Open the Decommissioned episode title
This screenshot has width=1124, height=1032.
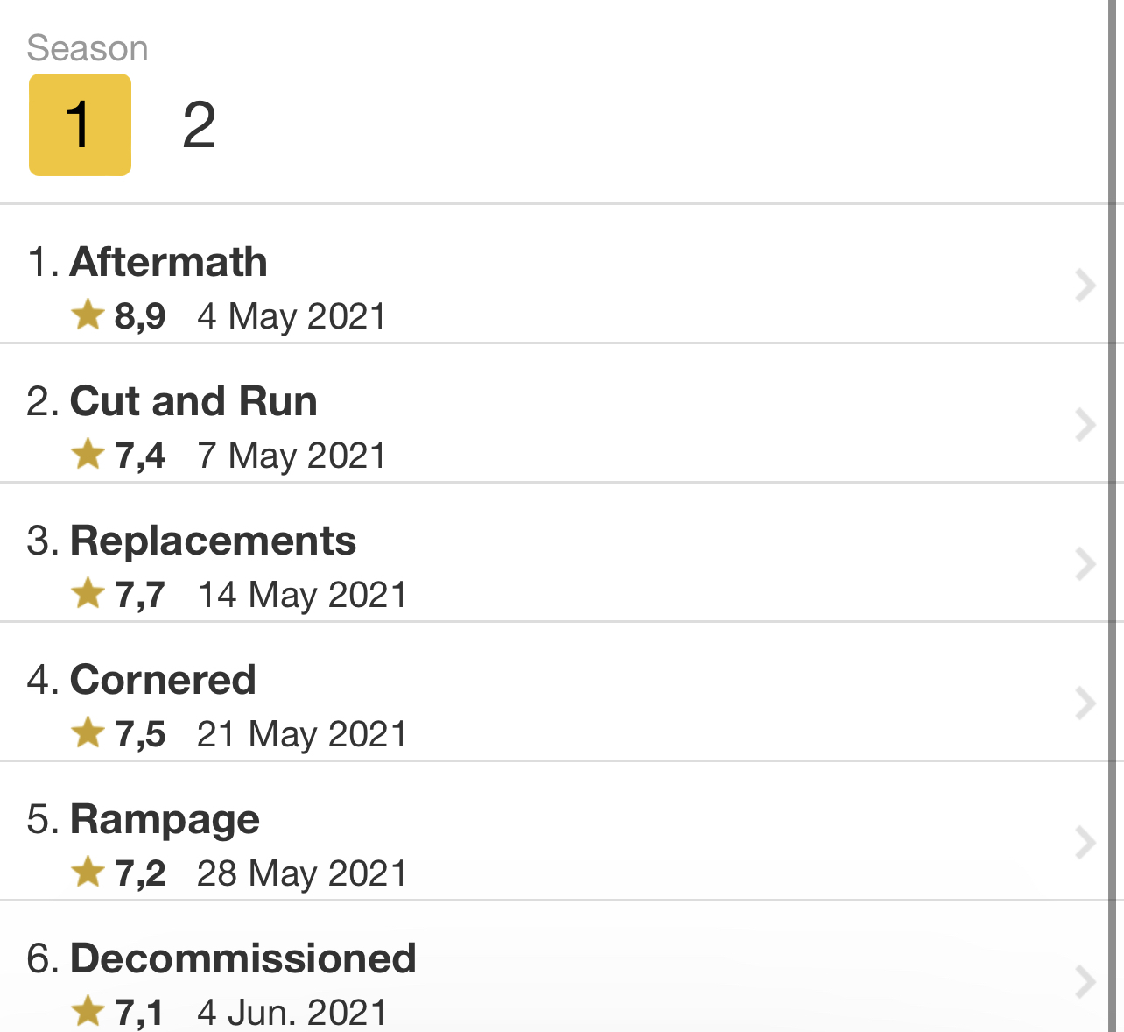coord(242,958)
